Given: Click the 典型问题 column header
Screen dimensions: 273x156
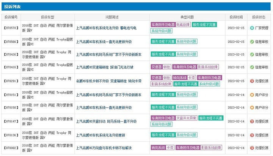Looking at the screenshot, I should [x=187, y=17].
